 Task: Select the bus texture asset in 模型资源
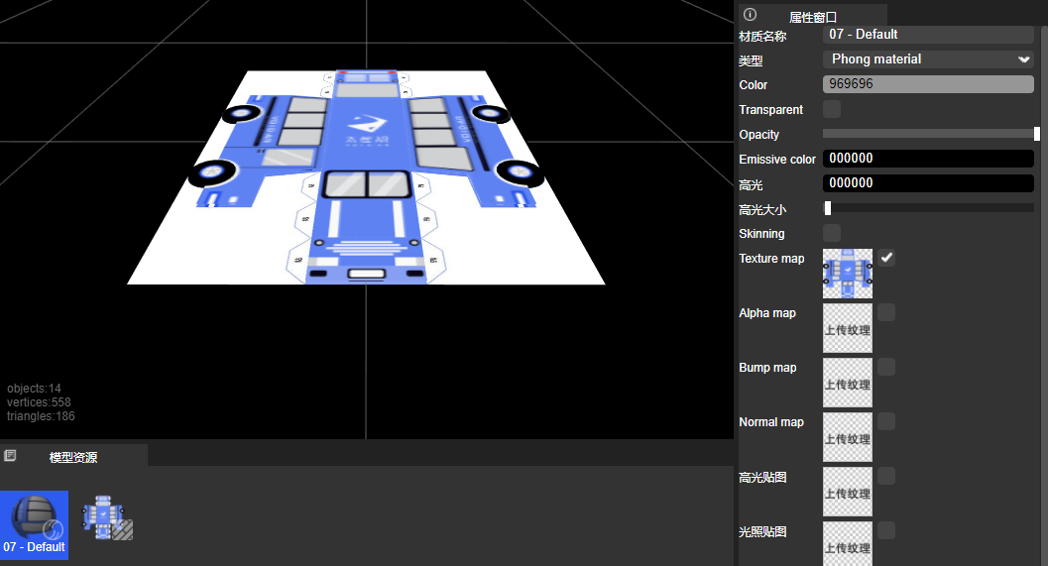point(107,517)
